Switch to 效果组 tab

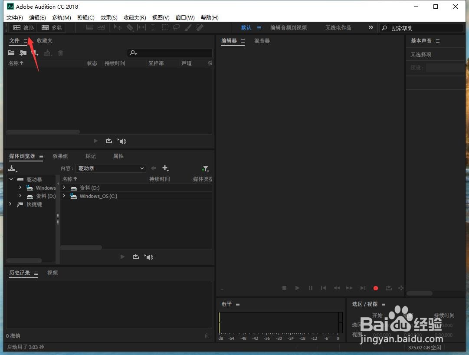point(60,156)
